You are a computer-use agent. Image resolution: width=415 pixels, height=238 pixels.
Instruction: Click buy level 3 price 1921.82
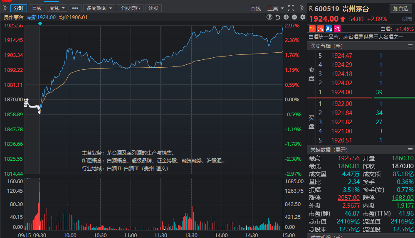point(342,122)
